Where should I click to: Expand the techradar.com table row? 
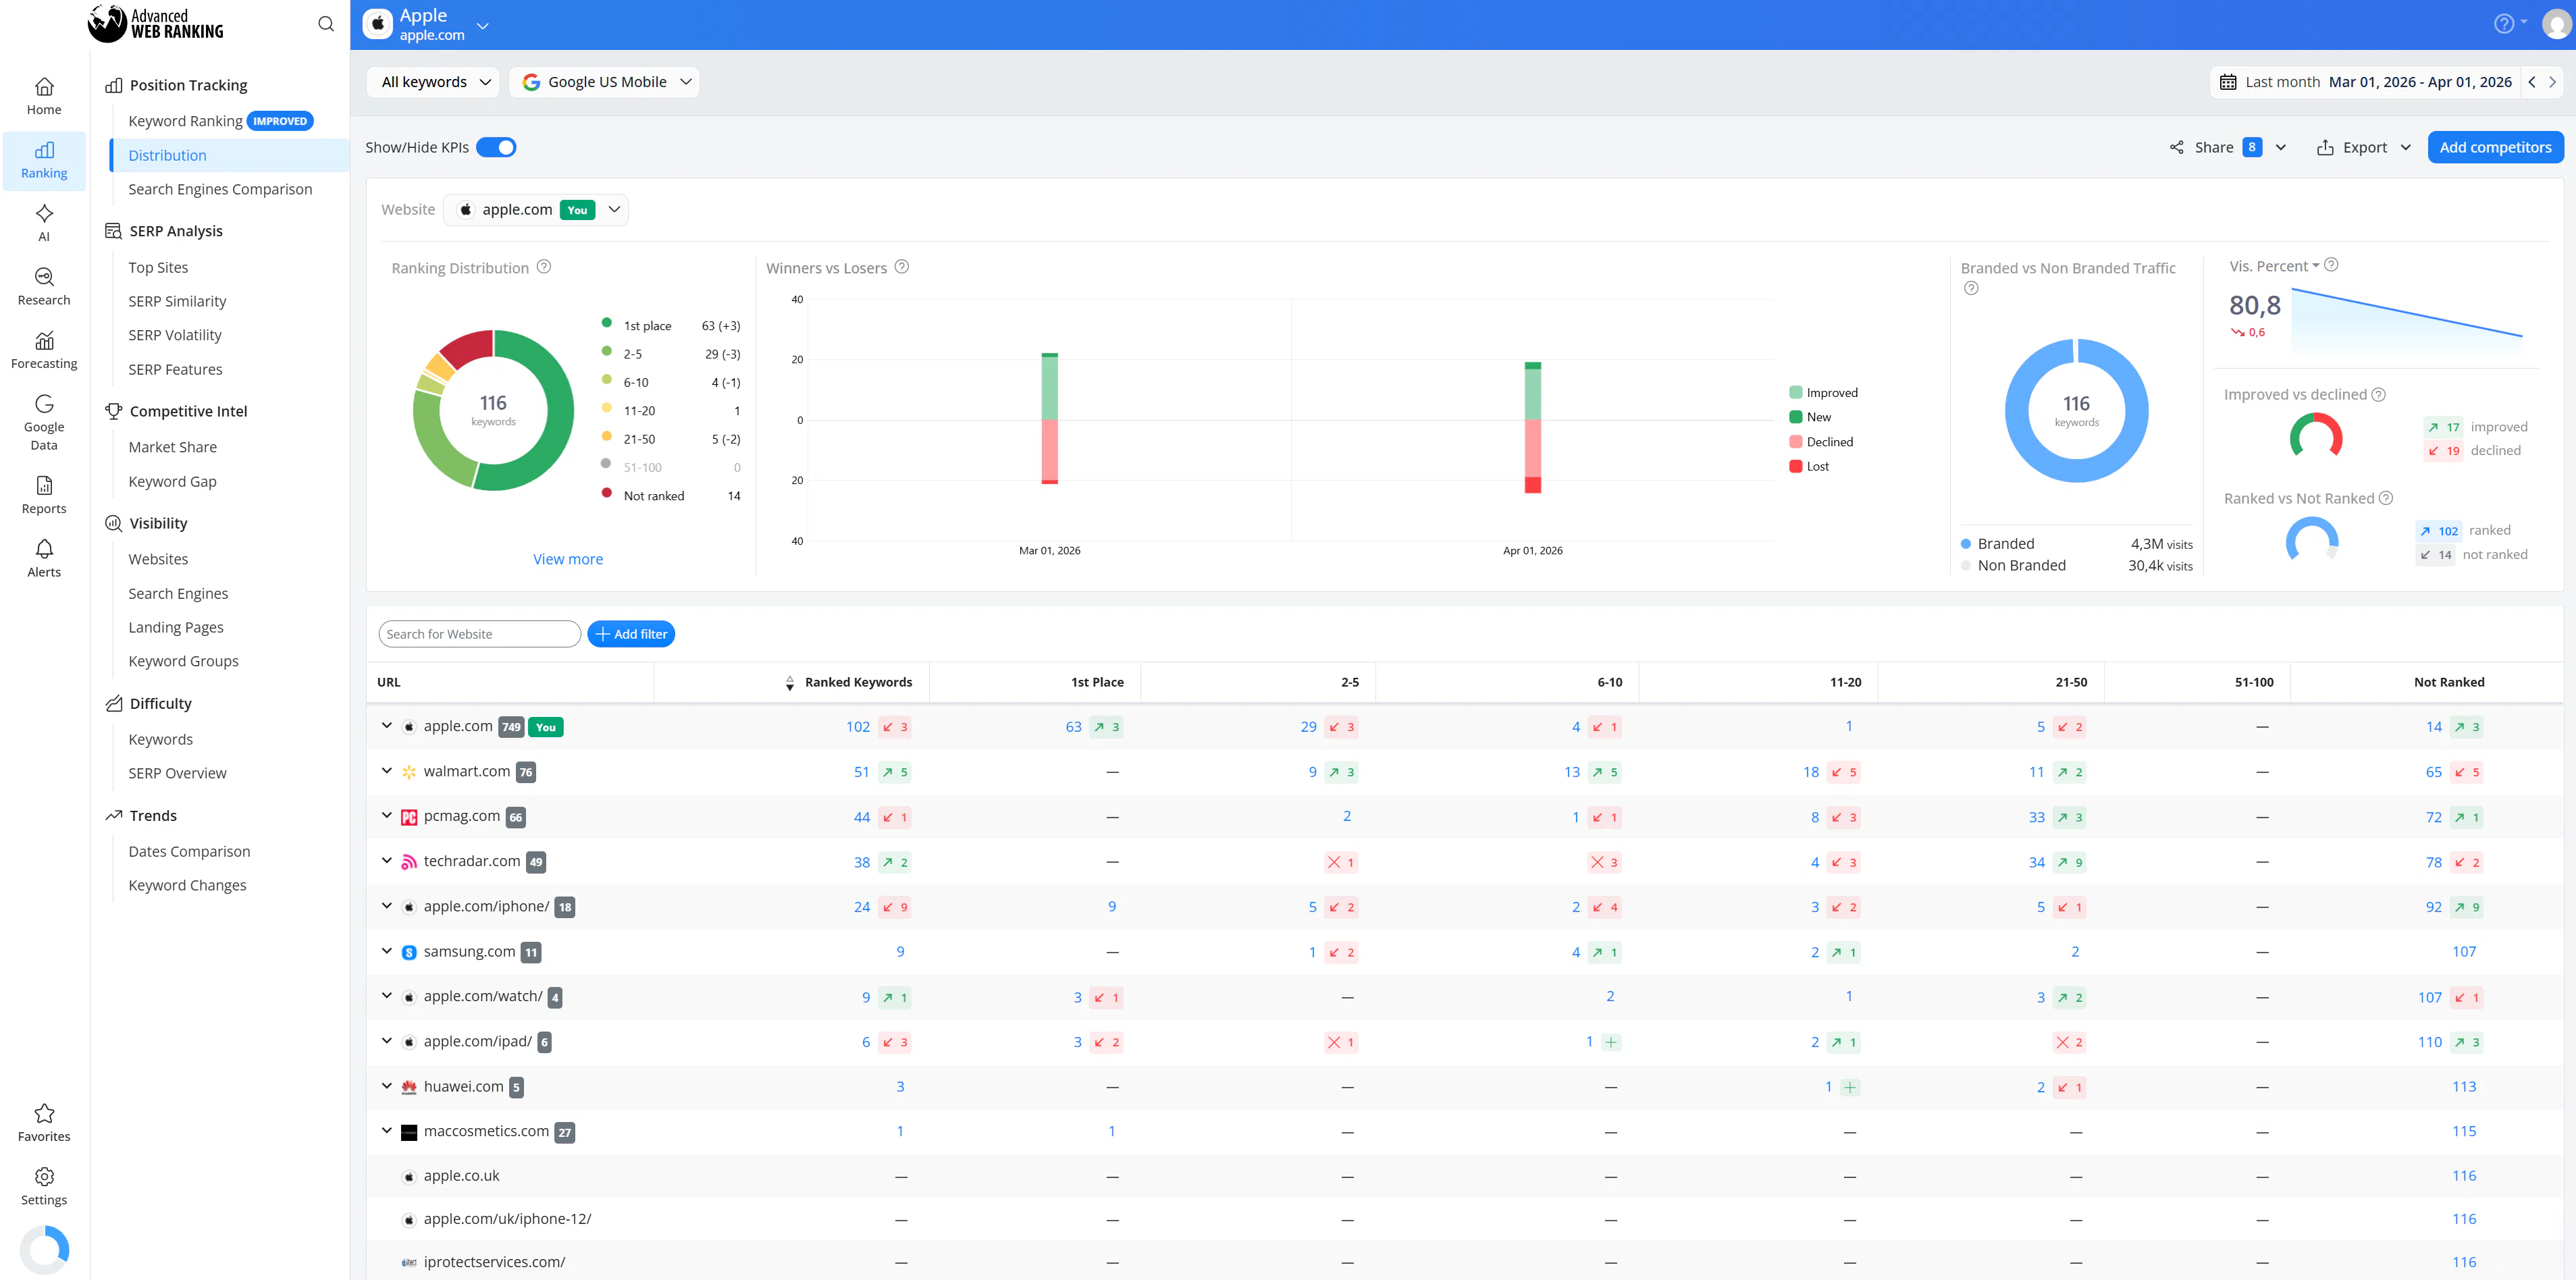pos(387,861)
